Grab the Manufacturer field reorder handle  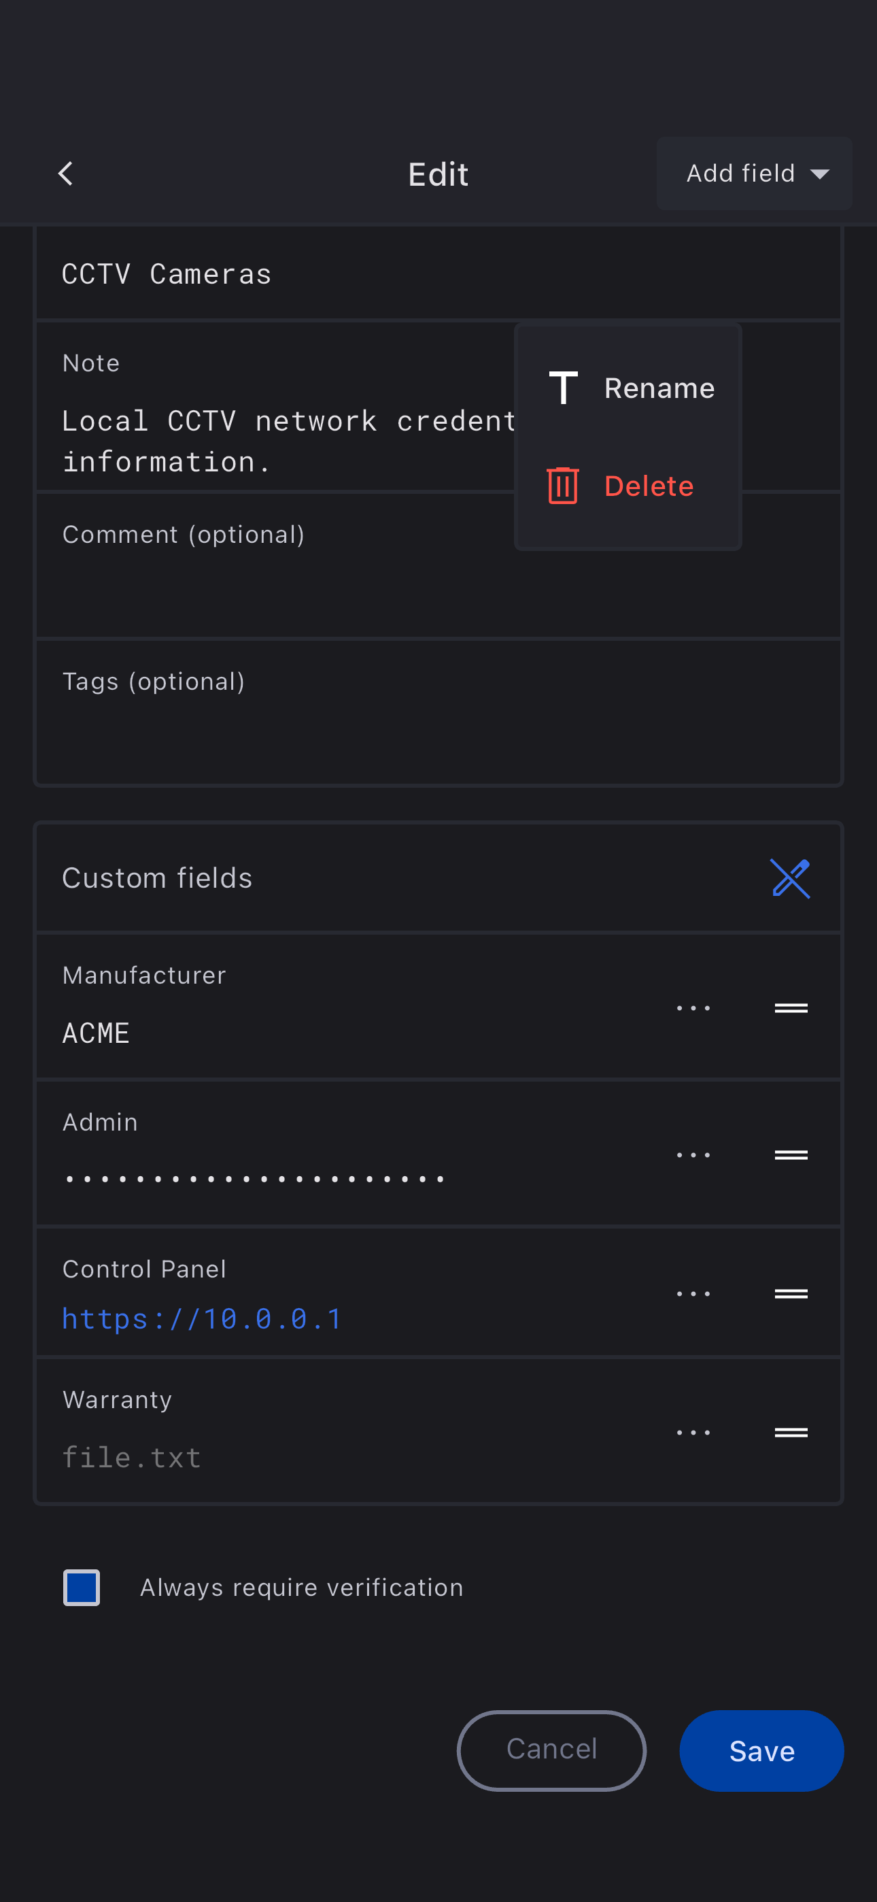pyautogui.click(x=791, y=1008)
